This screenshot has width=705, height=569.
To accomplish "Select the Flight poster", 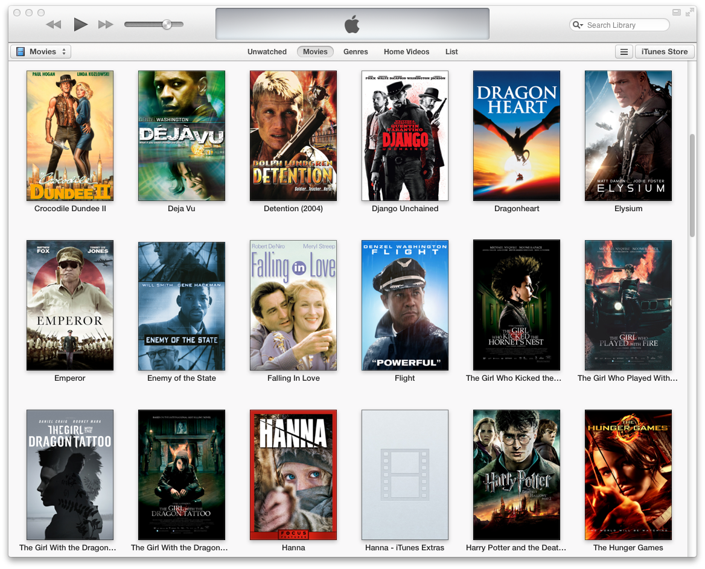I will [x=405, y=305].
